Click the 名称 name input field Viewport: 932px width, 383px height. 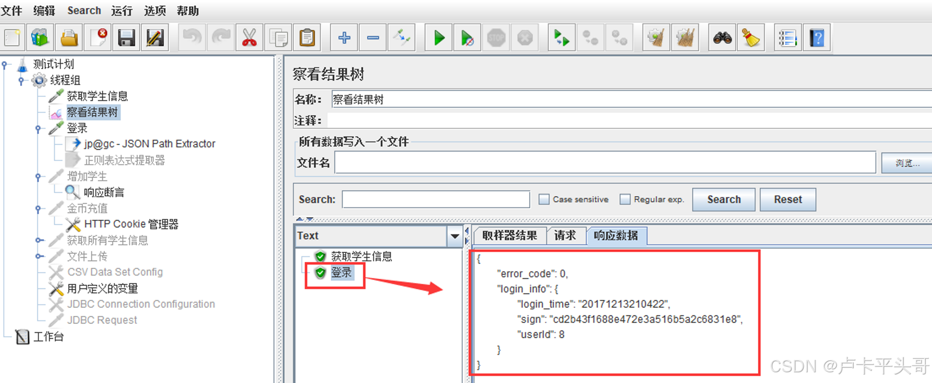click(x=631, y=100)
